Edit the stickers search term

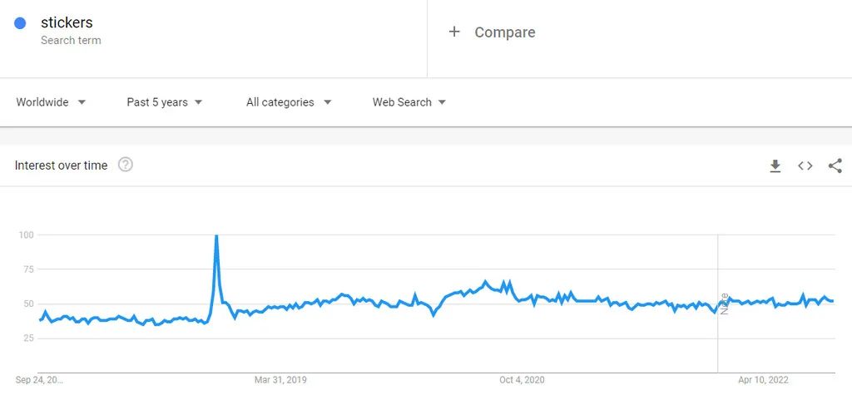(67, 22)
